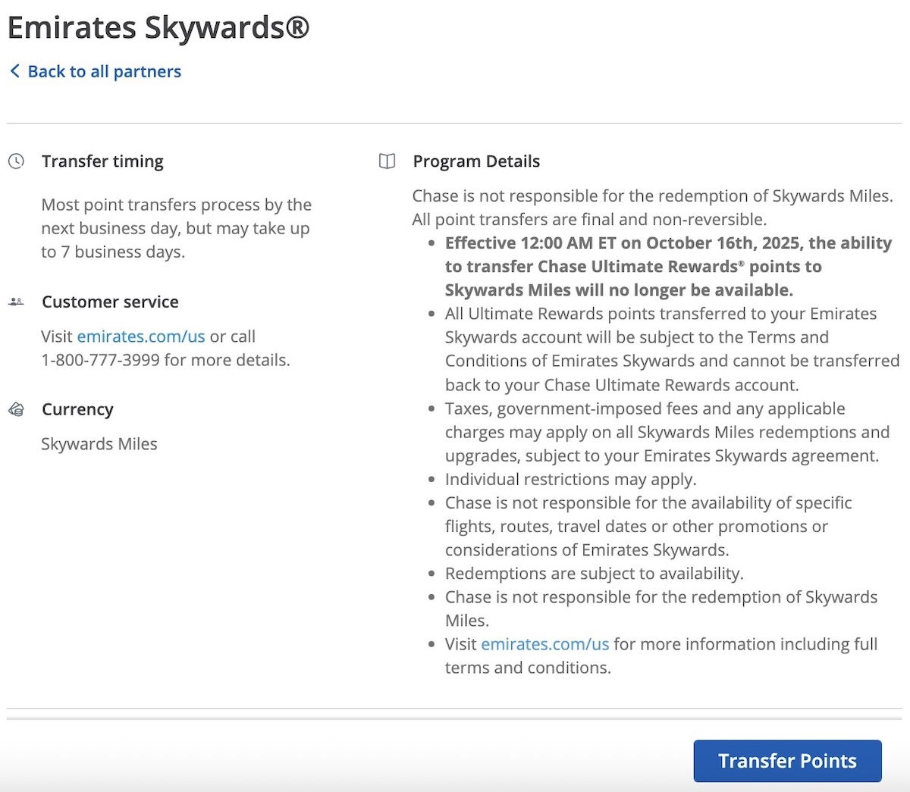Open emirates.com/us link under Customer service

tap(141, 337)
